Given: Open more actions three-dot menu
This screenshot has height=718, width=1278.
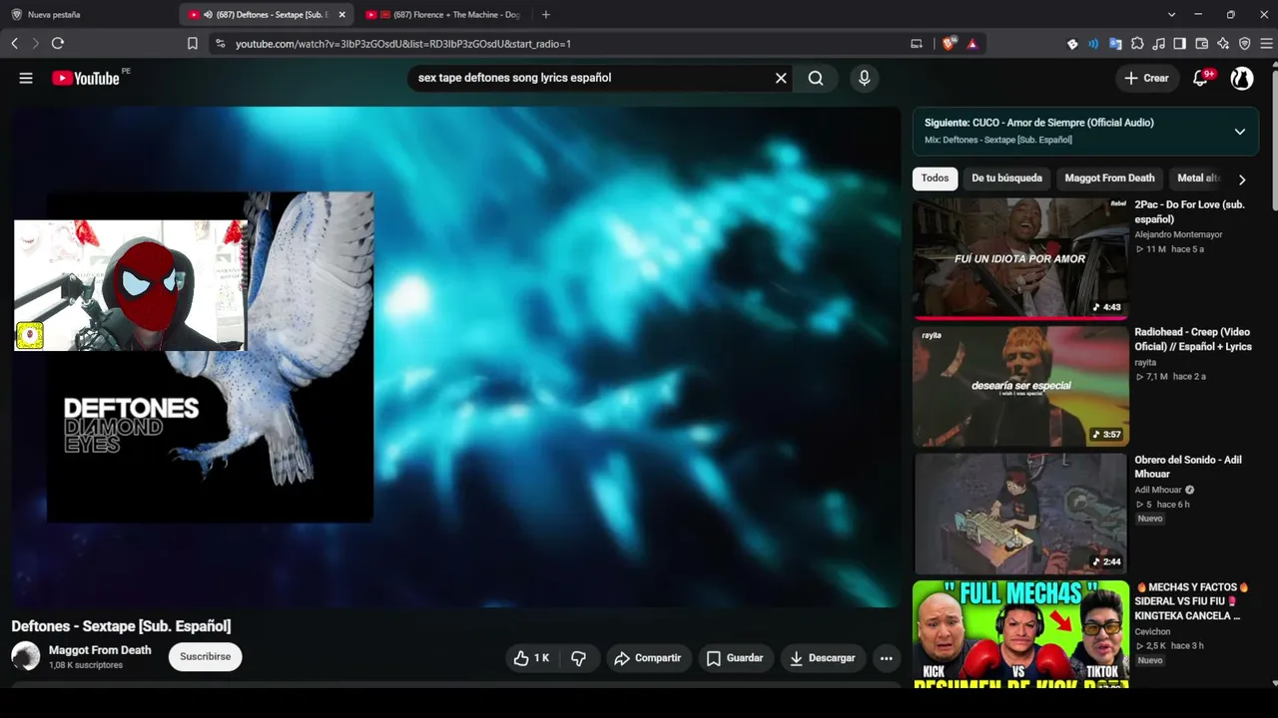Looking at the screenshot, I should (x=886, y=658).
